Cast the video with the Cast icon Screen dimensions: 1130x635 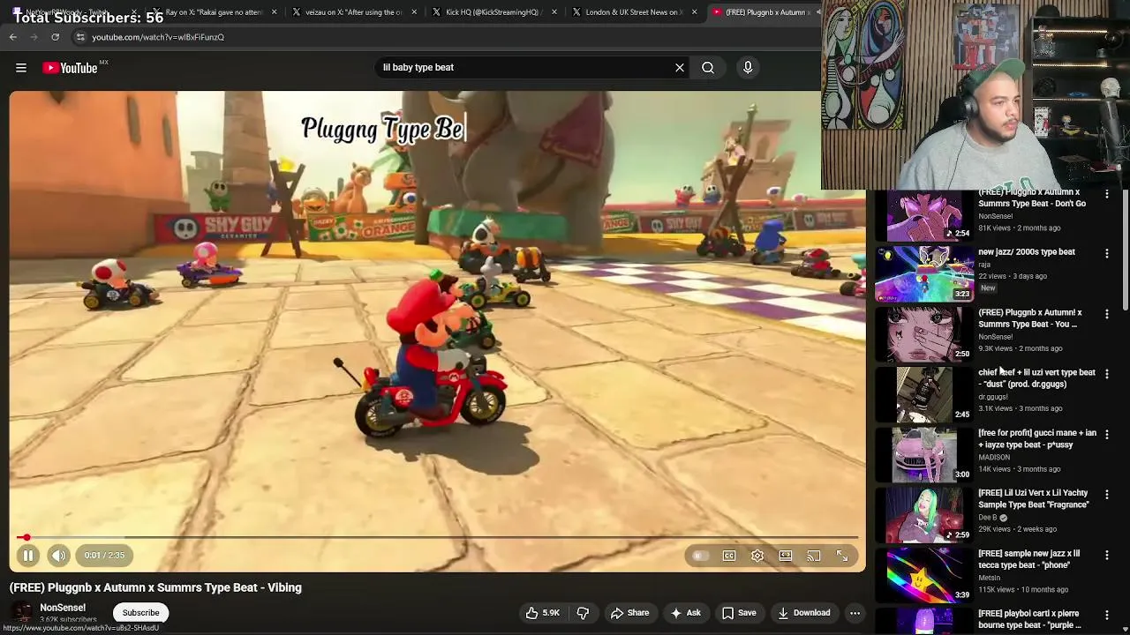point(814,556)
